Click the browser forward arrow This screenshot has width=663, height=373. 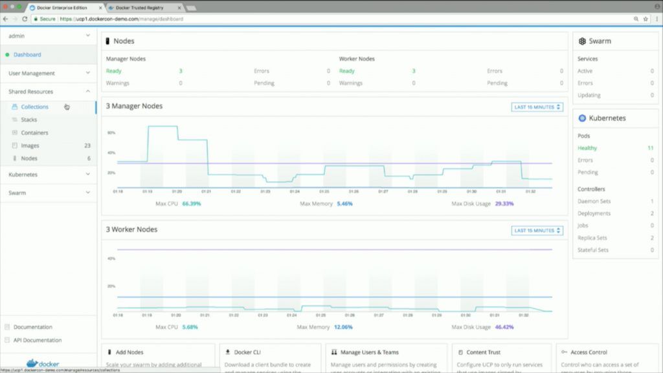point(16,19)
